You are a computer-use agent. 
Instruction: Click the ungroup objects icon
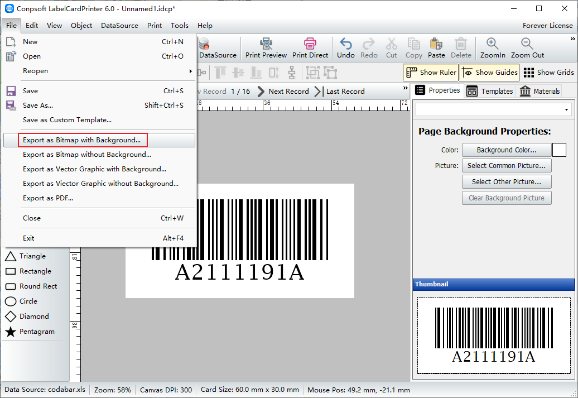[330, 73]
